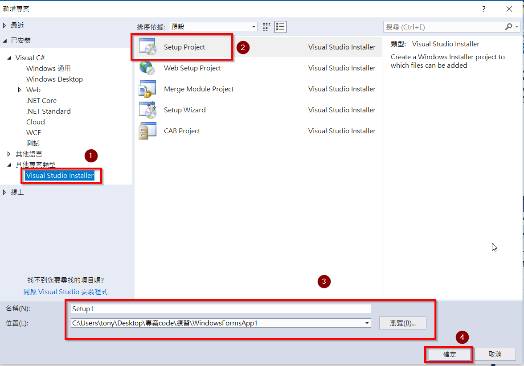Select the Cloud category

pyautogui.click(x=36, y=122)
